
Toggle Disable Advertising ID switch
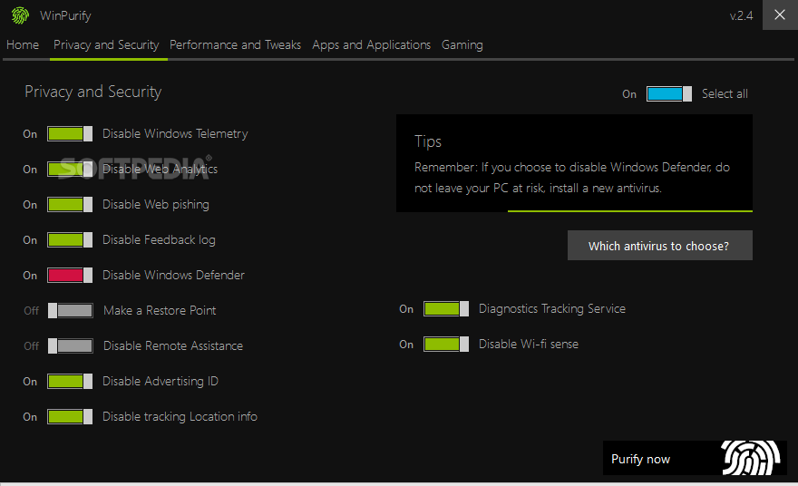click(x=70, y=381)
